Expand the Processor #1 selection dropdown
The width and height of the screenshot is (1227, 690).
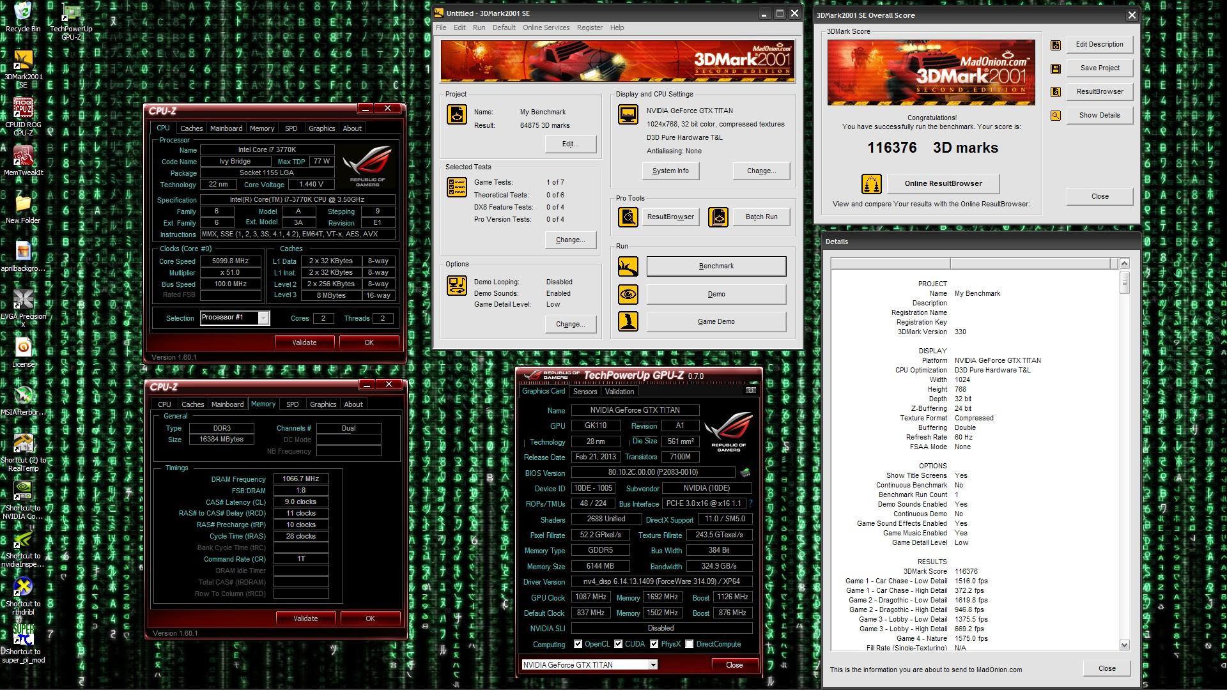coord(263,318)
